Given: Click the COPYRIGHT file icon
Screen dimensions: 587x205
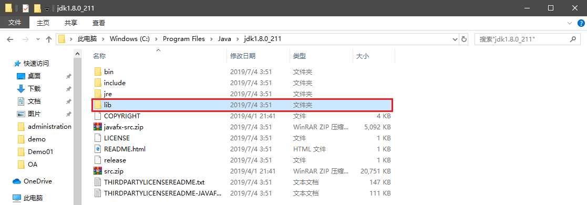Looking at the screenshot, I should 98,116.
